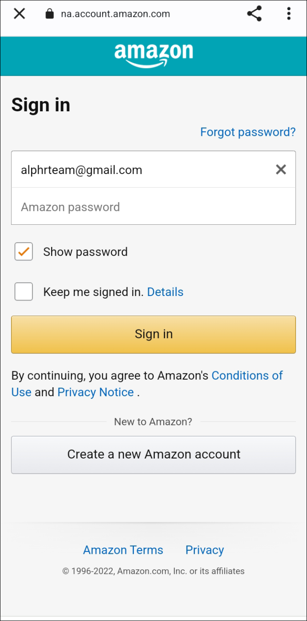This screenshot has height=621, width=307.
Task: Tap the padlock site security icon
Action: coord(49,14)
